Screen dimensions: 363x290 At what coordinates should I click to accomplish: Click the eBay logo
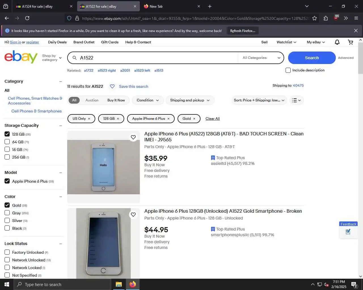pyautogui.click(x=21, y=57)
